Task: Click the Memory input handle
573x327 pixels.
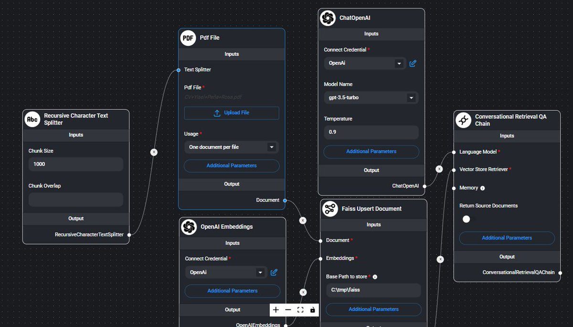Action: click(x=454, y=188)
